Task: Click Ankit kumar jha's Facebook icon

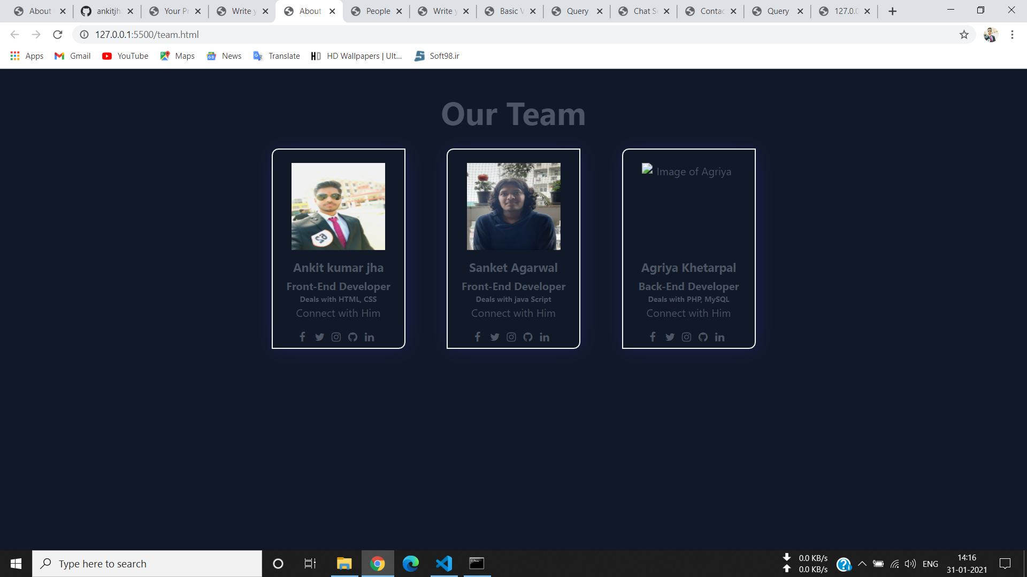Action: click(x=302, y=337)
